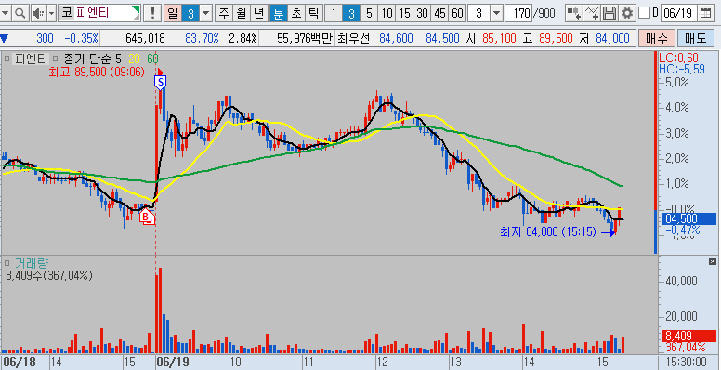Screen dimensions: 721x370
Task: Switch to 주 weekly chart
Action: [224, 13]
